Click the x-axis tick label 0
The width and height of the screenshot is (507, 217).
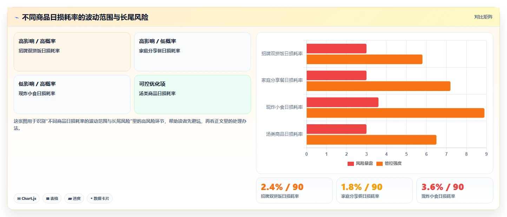[307, 154]
